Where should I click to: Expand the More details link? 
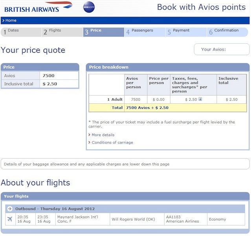tap(103, 135)
